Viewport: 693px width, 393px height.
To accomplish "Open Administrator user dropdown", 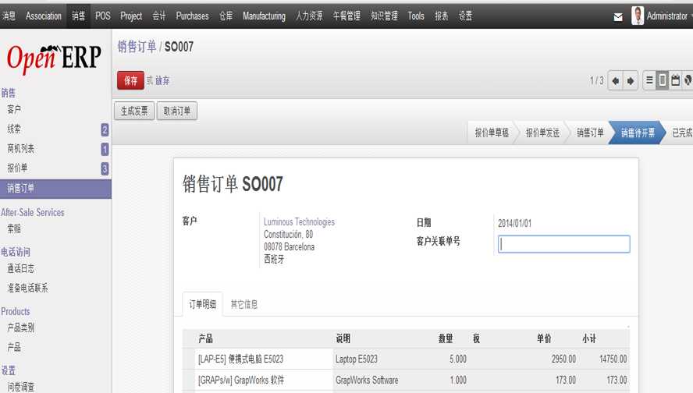I will click(667, 16).
